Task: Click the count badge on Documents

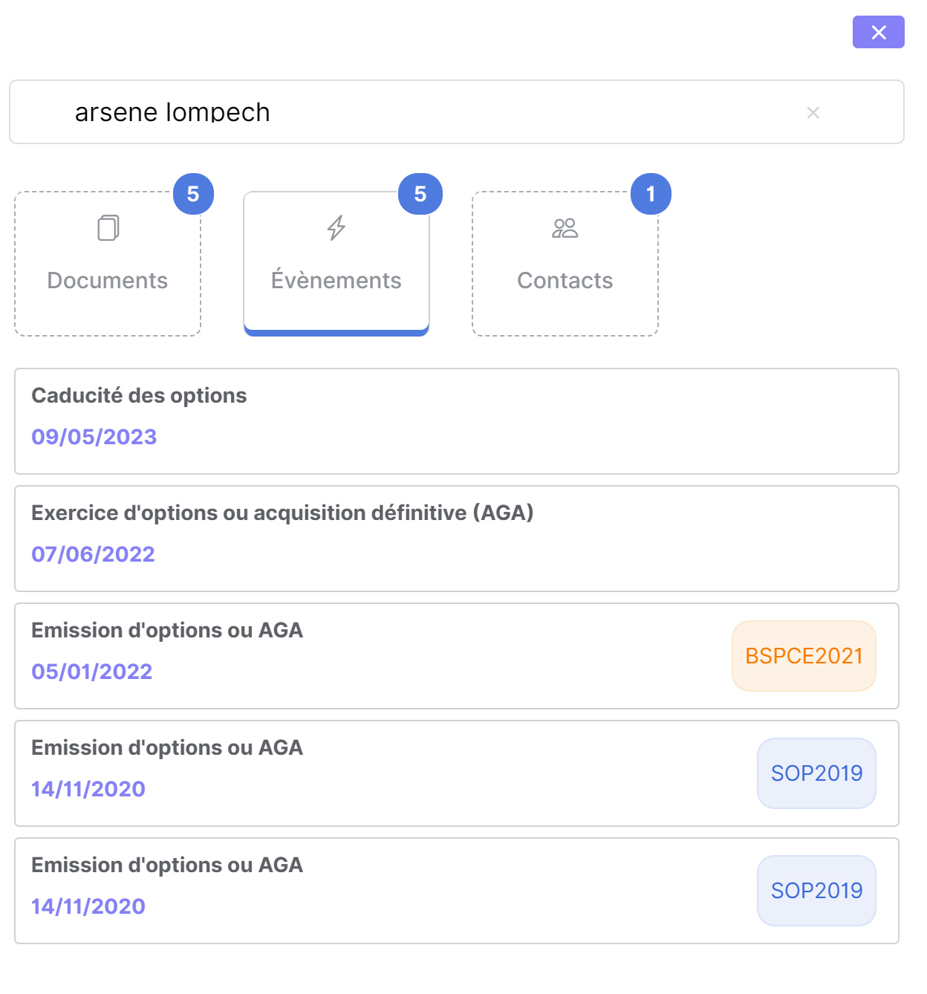Action: (193, 195)
